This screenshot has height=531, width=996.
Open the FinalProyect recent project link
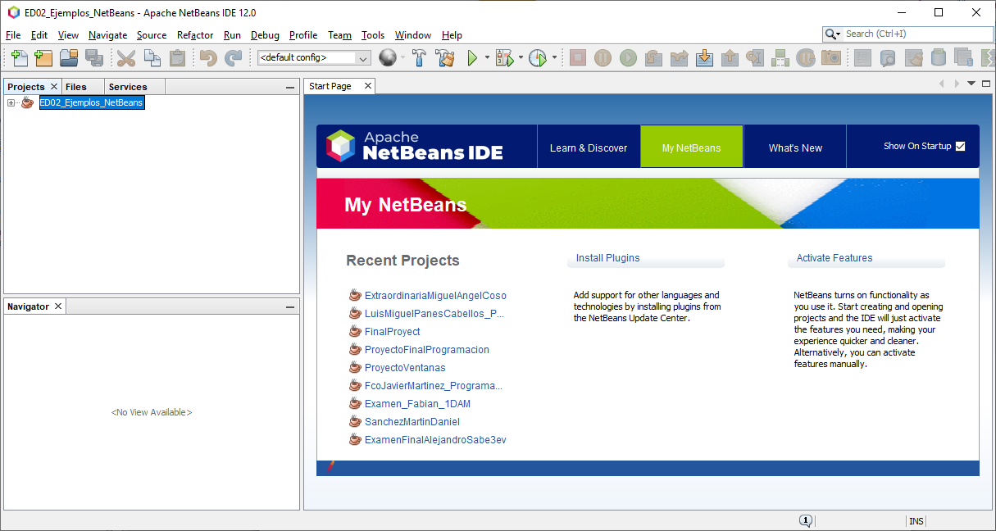tap(392, 331)
